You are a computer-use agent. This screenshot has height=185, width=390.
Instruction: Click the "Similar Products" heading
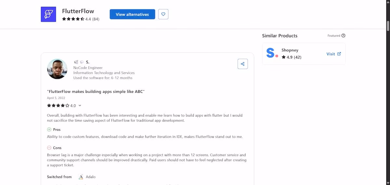pos(280,36)
